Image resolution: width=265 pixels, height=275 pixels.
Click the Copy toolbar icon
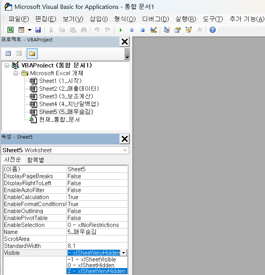(x=62, y=30)
